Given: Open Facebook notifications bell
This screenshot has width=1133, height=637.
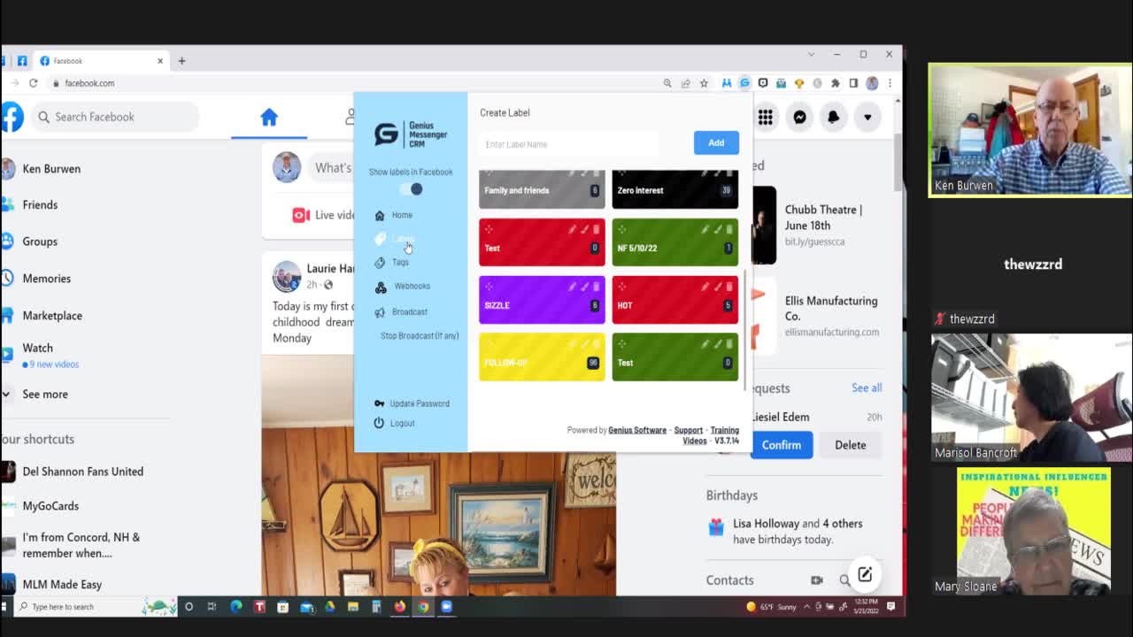Looking at the screenshot, I should point(833,117).
